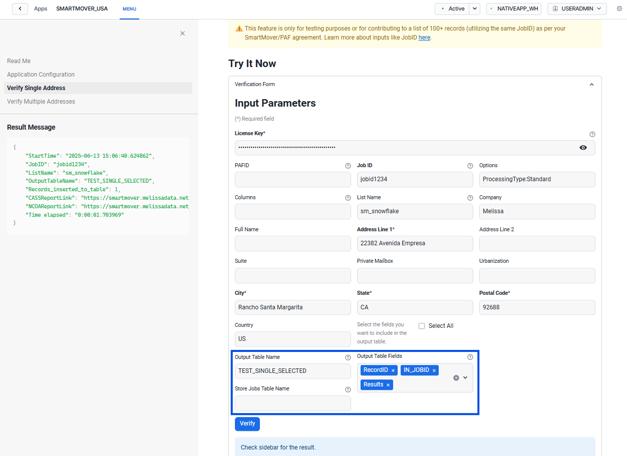
Task: Click the State input field
Action: [x=415, y=307]
